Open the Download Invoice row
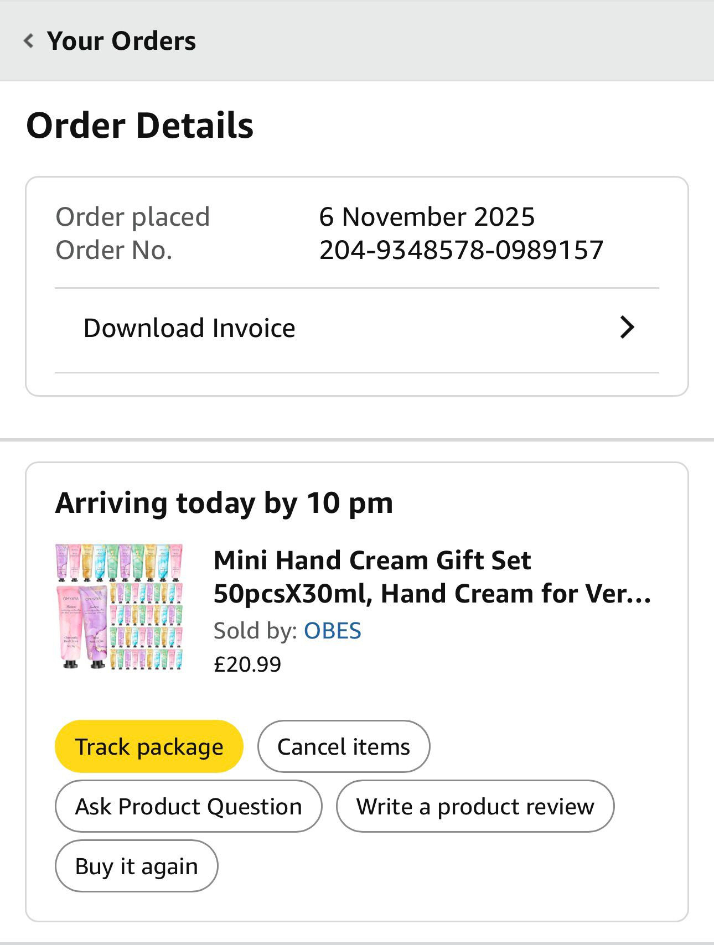This screenshot has height=945, width=714. pos(189,328)
